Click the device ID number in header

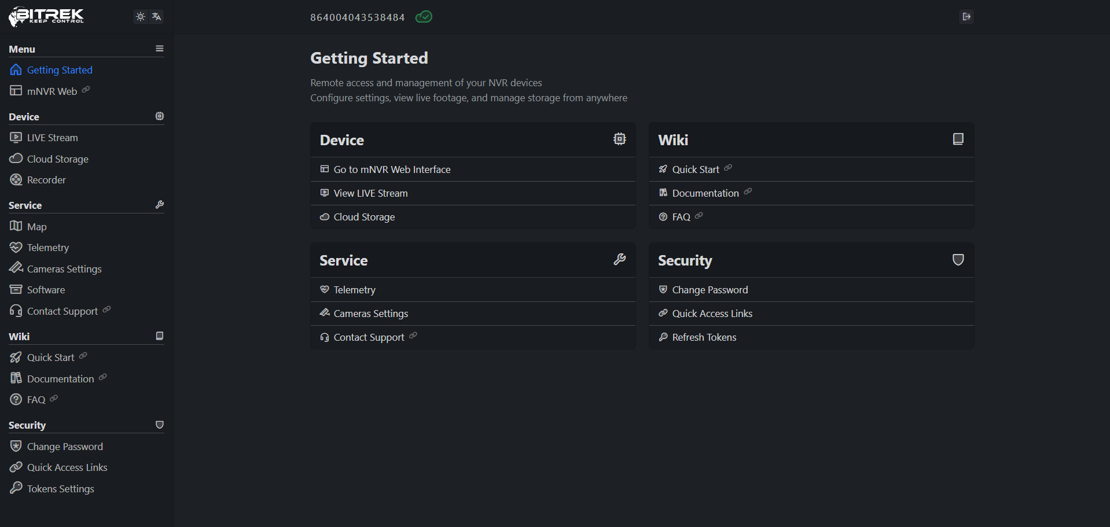(x=357, y=17)
